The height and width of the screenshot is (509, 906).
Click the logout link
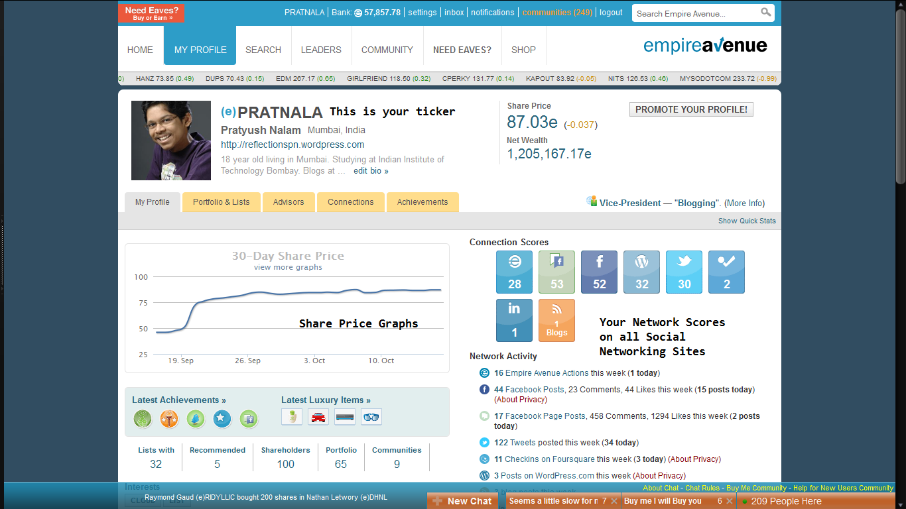611,13
